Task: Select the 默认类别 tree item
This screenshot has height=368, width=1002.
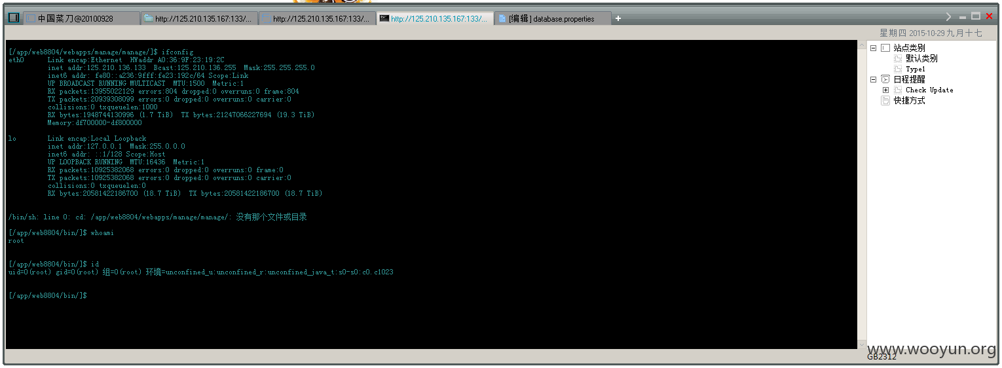Action: 921,58
